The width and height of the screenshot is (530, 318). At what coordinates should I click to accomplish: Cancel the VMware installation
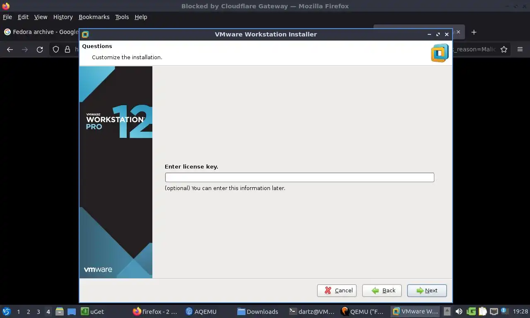click(x=337, y=291)
